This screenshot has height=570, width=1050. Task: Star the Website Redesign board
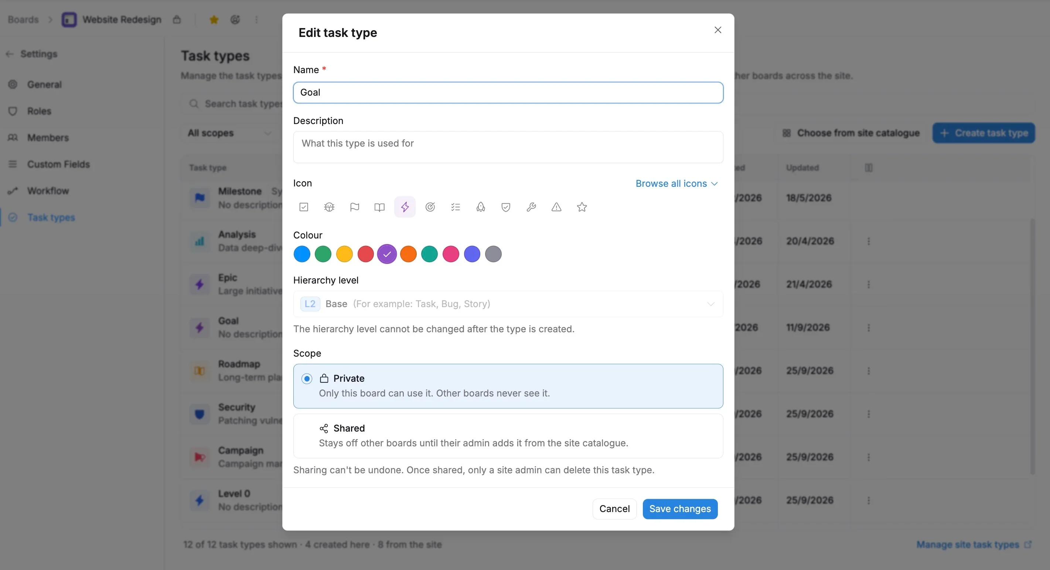(214, 20)
